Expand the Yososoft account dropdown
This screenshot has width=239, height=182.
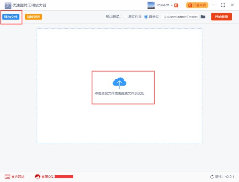(x=172, y=5)
